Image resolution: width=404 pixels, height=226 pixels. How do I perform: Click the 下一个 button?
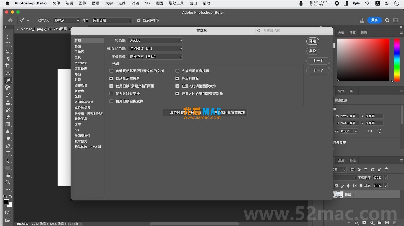pos(318,70)
